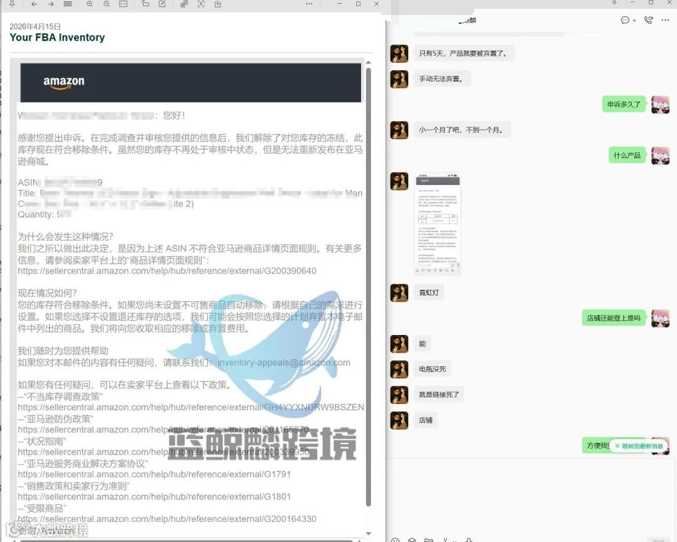Select message '店铺'
The image size is (677, 542).
click(426, 420)
